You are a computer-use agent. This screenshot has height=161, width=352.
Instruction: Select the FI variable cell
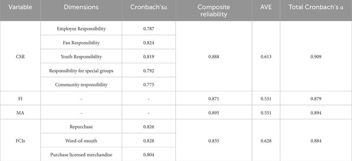tap(20, 99)
